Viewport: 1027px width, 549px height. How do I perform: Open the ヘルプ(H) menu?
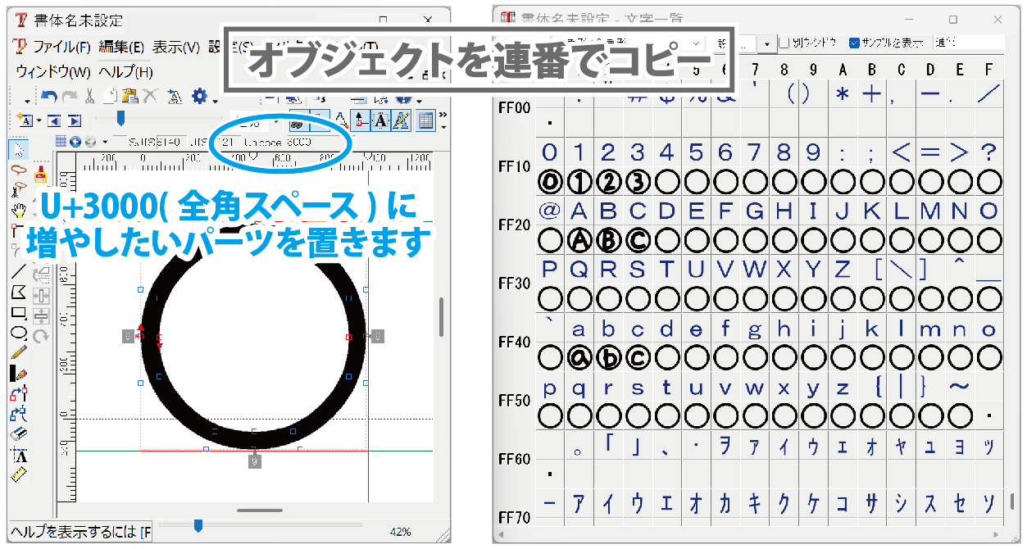click(125, 72)
